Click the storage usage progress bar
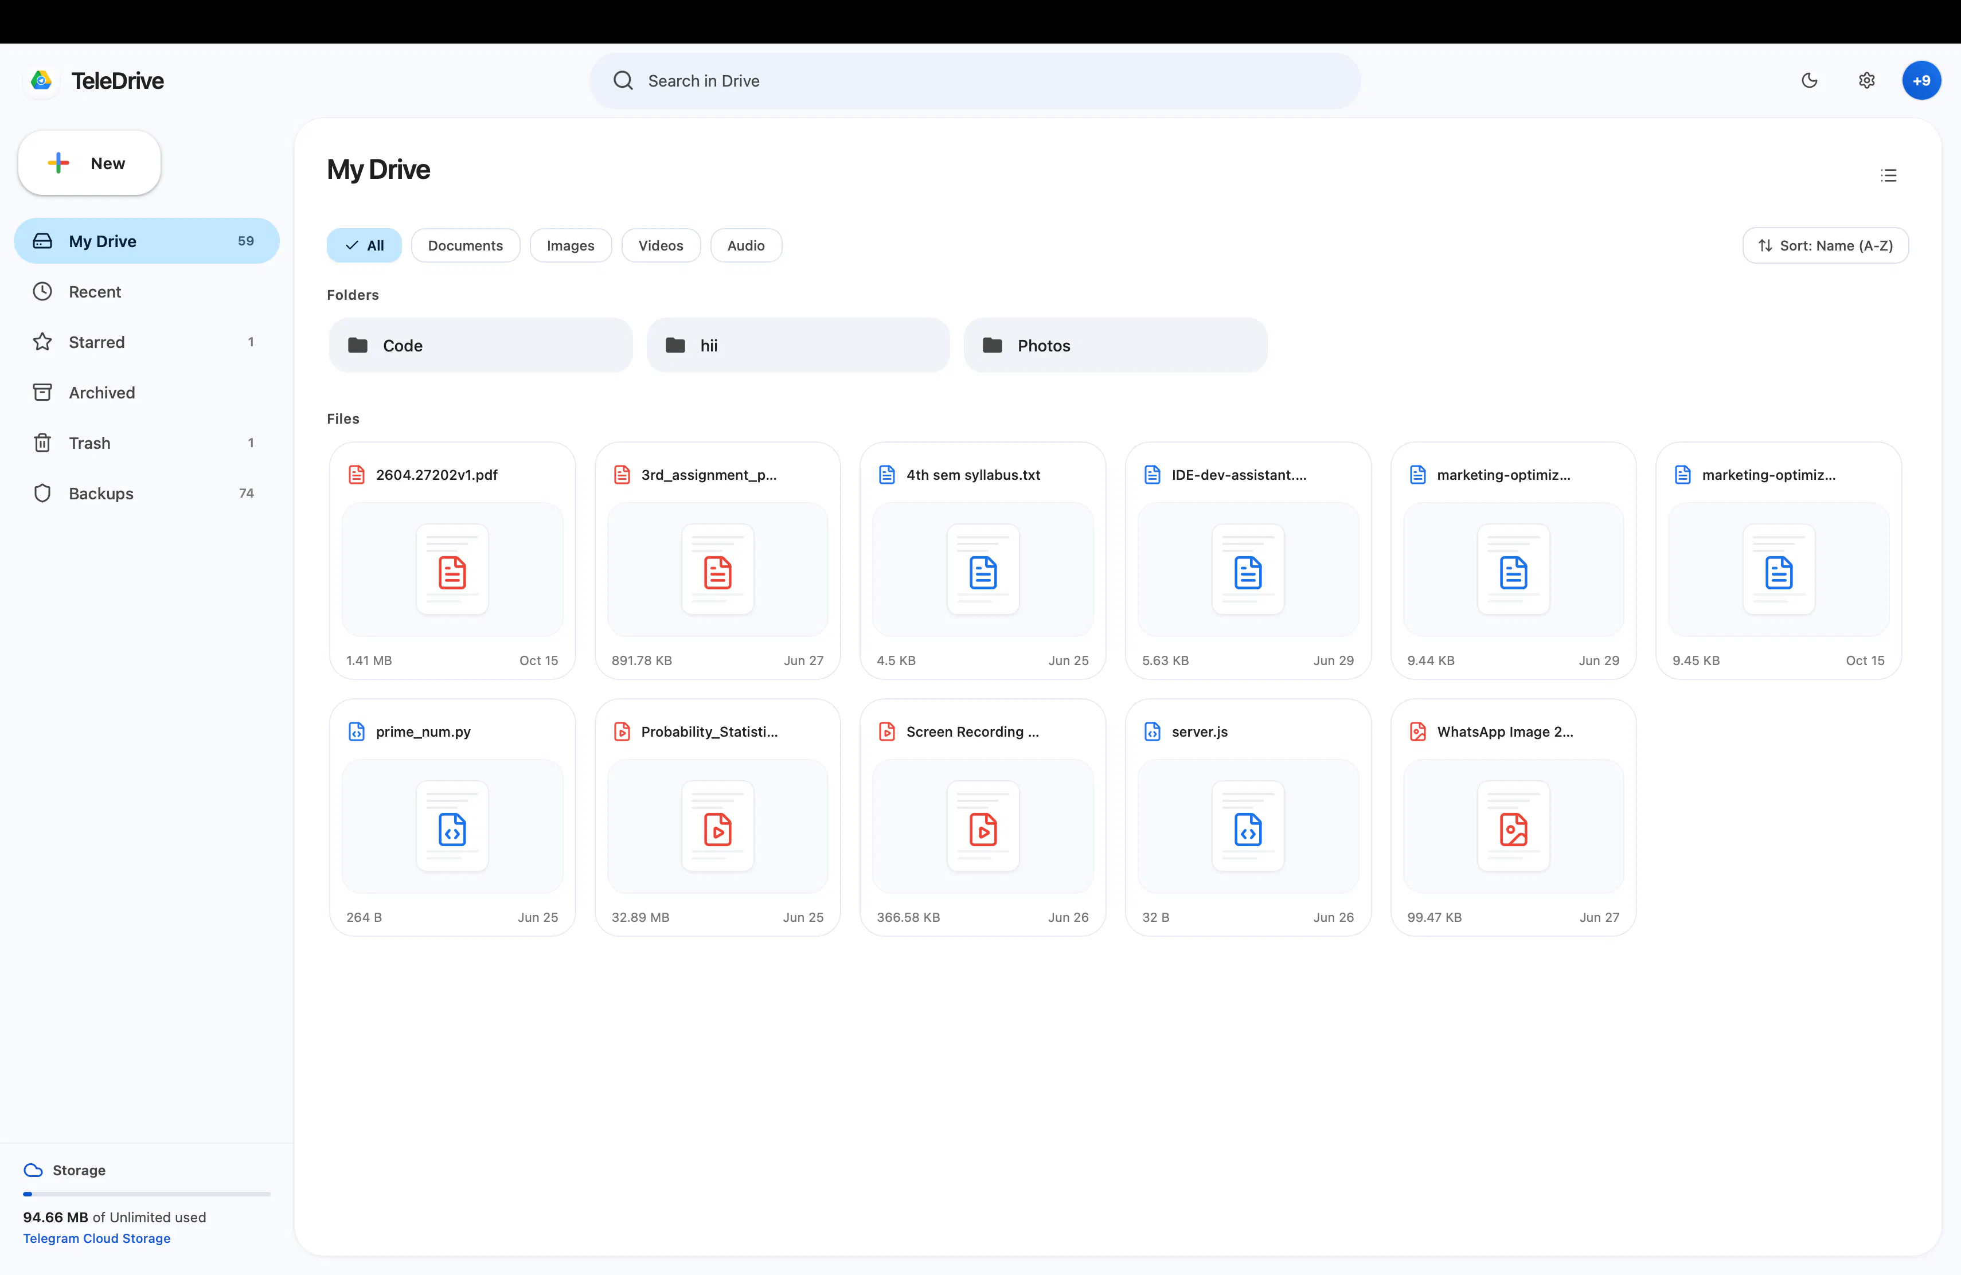This screenshot has width=1961, height=1275. pos(147,1194)
